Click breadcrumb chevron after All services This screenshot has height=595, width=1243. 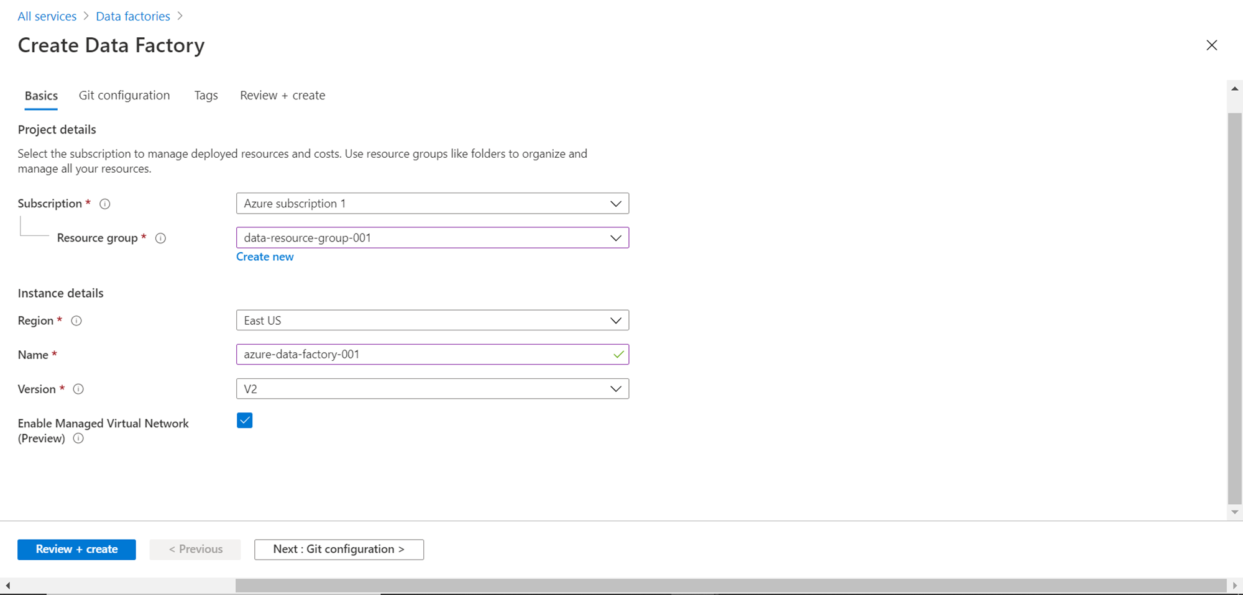click(x=86, y=16)
